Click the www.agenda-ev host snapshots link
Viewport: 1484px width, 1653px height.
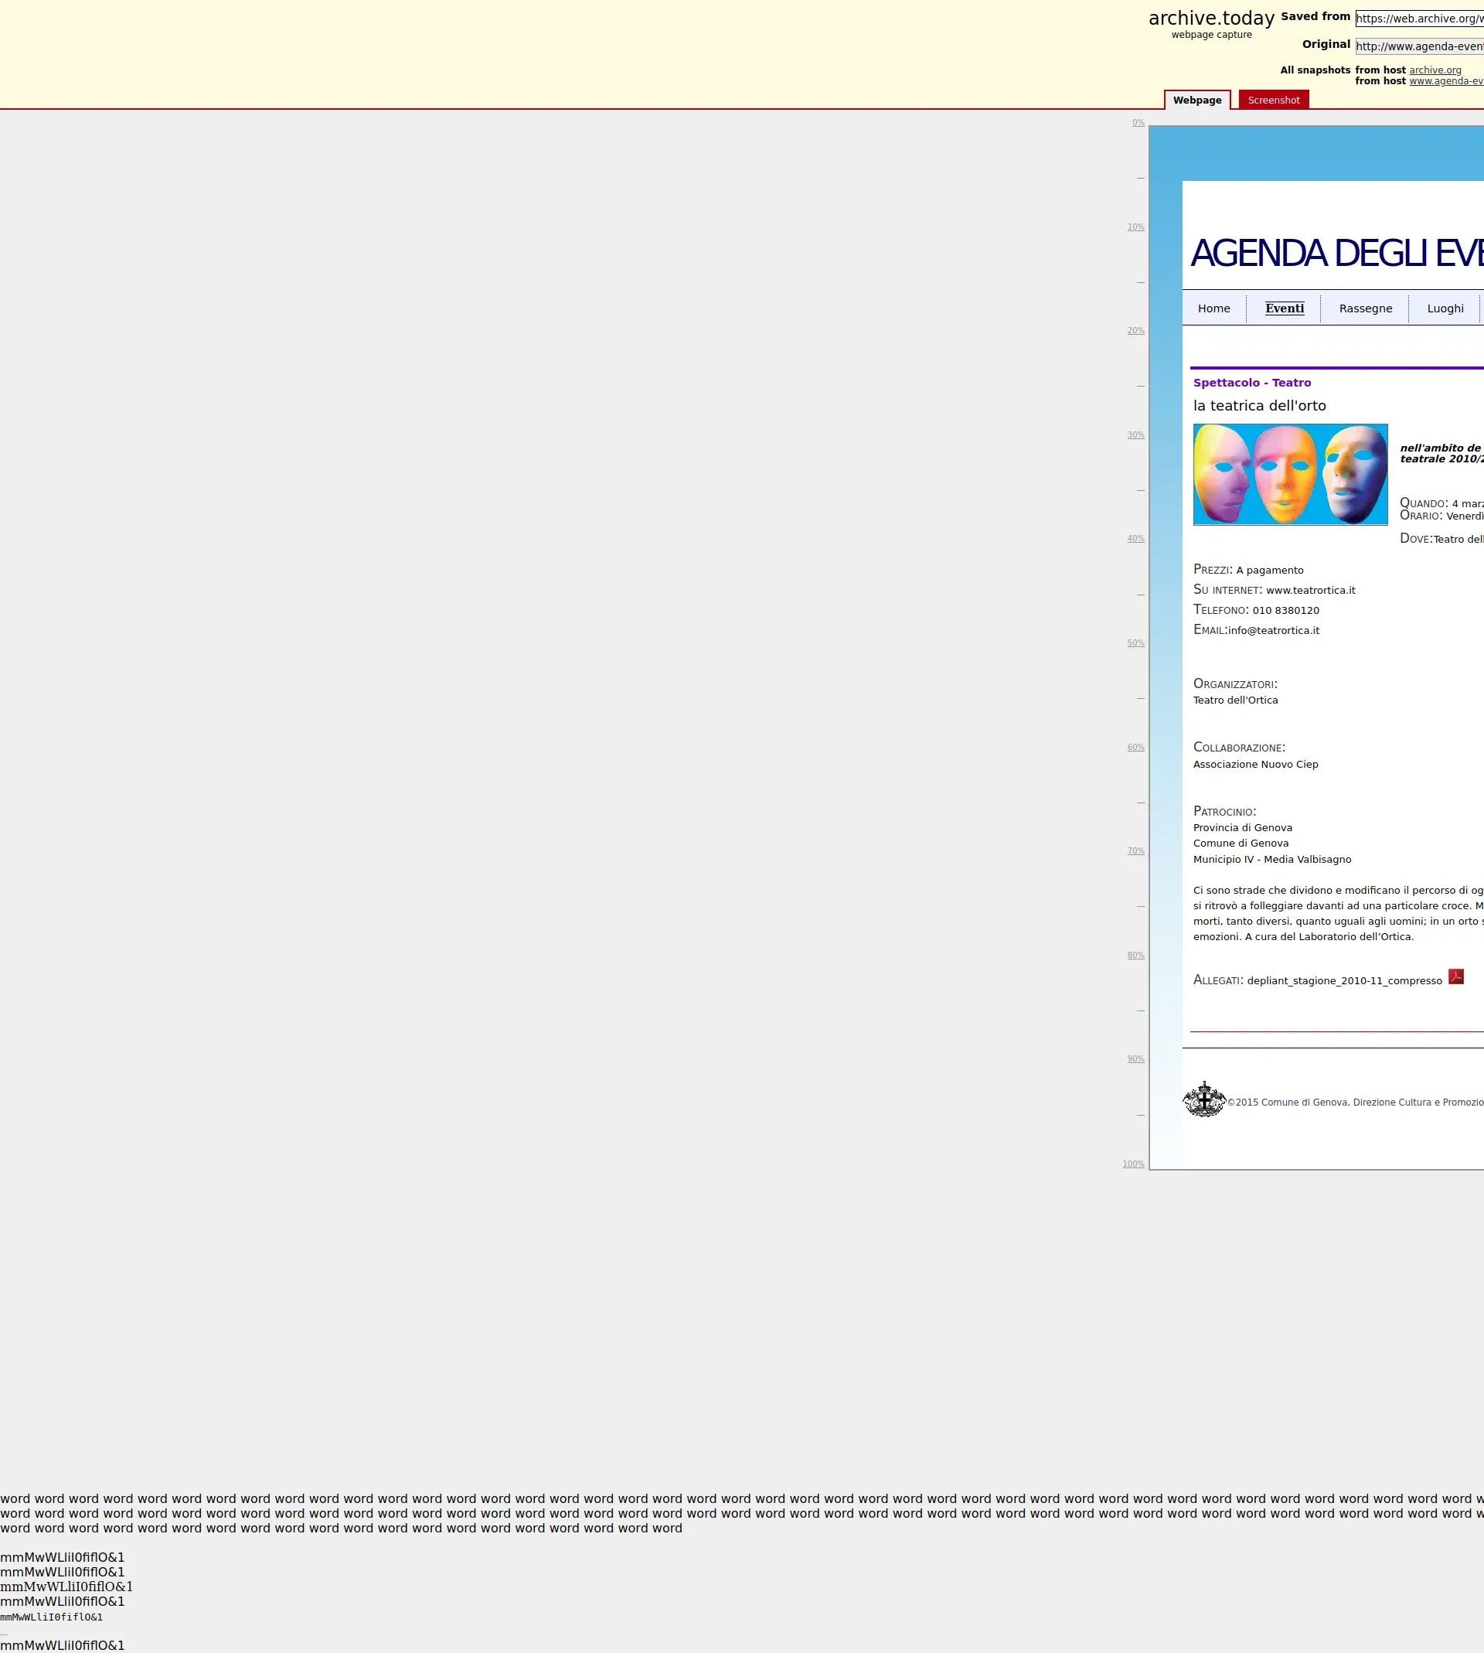1445,80
